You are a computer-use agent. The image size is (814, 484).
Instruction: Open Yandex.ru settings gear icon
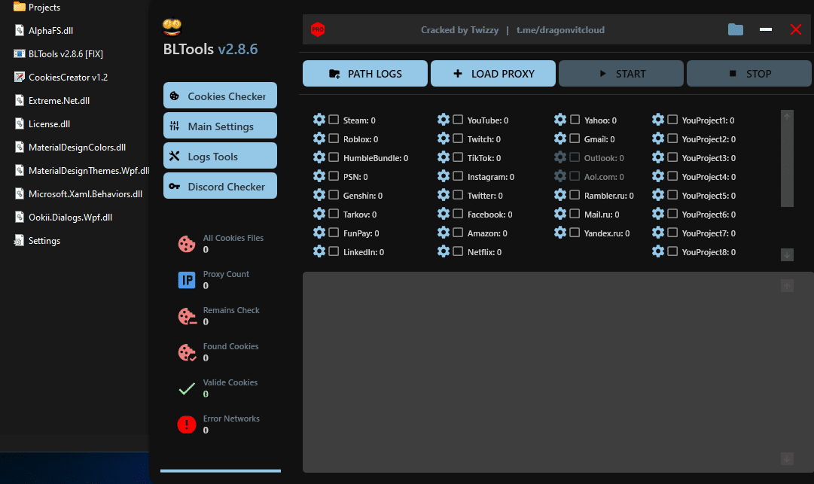(x=560, y=233)
